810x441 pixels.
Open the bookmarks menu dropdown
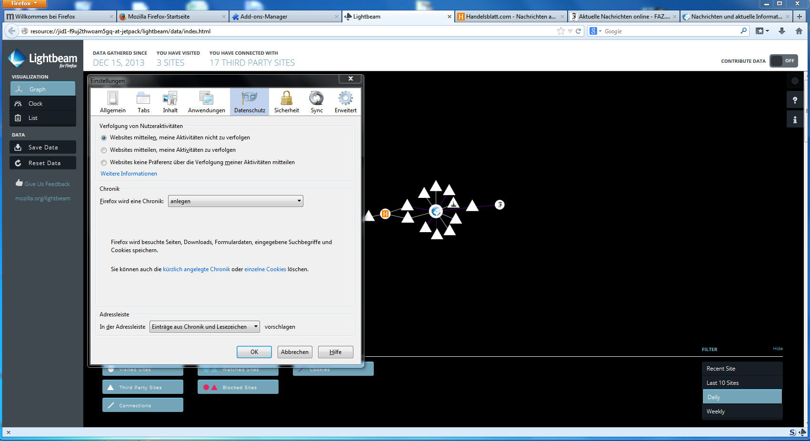coord(762,31)
